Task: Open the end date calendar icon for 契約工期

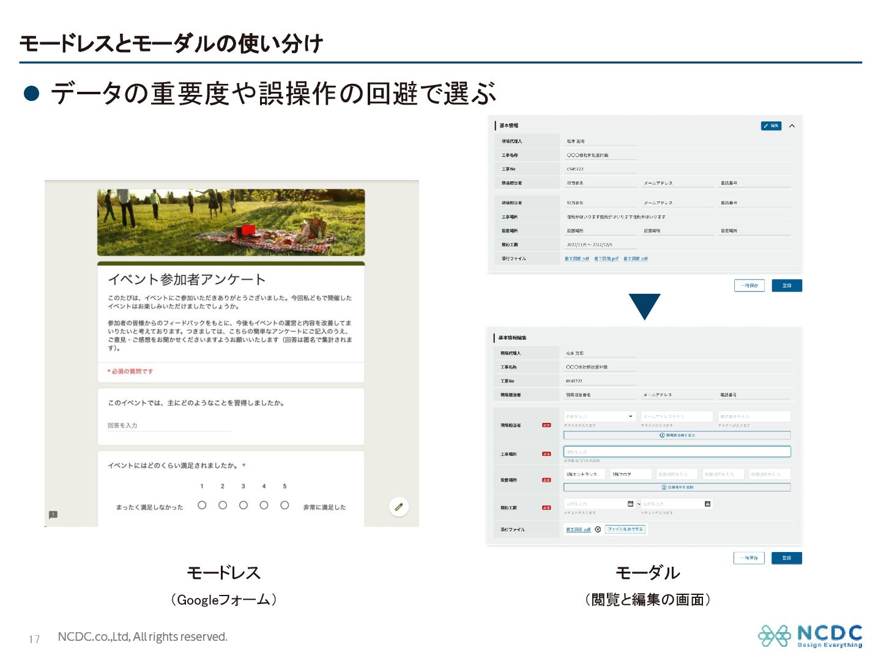Action: pos(708,504)
